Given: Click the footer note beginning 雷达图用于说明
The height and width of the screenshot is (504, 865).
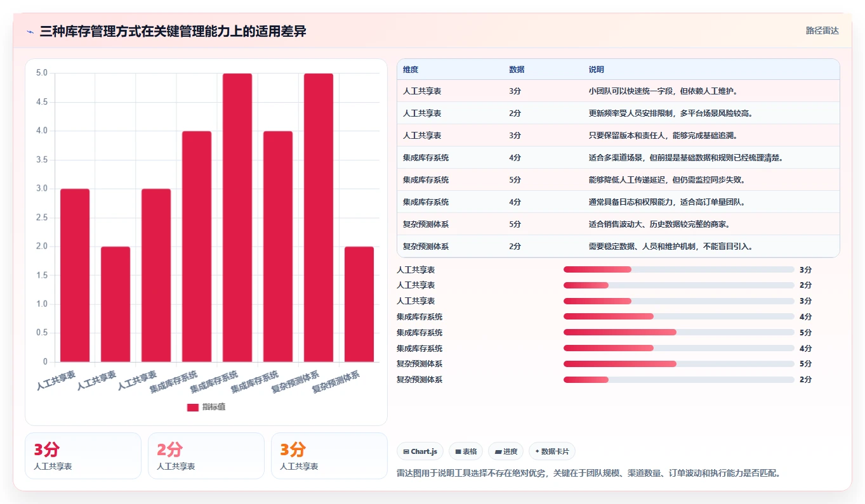Looking at the screenshot, I should coord(588,473).
